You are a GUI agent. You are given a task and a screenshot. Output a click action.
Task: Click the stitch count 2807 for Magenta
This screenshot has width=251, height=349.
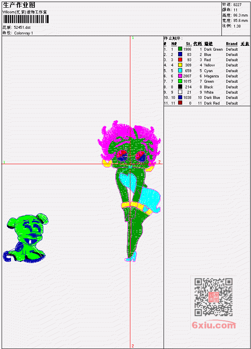pos(187,76)
